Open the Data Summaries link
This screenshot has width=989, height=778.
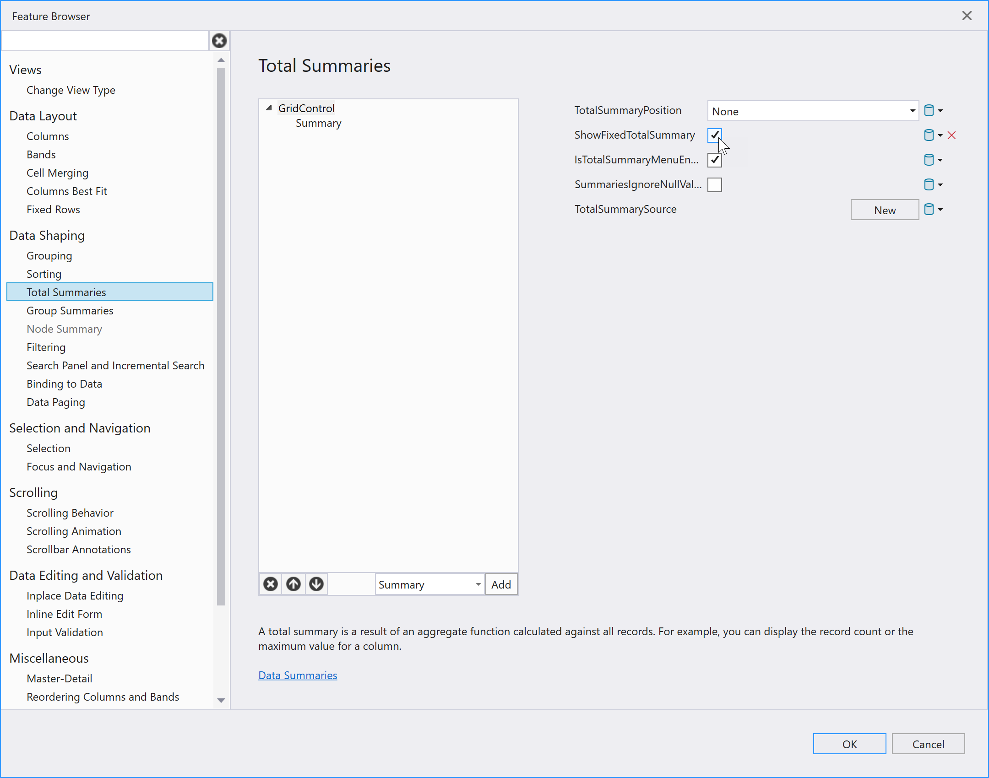pyautogui.click(x=298, y=675)
